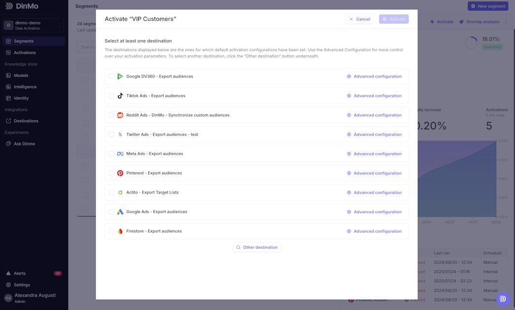
Task: Click the Segments sidebar icon
Action: click(x=8, y=41)
